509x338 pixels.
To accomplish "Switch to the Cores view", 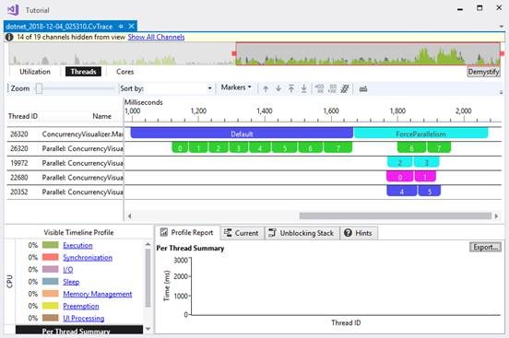I will (x=125, y=72).
